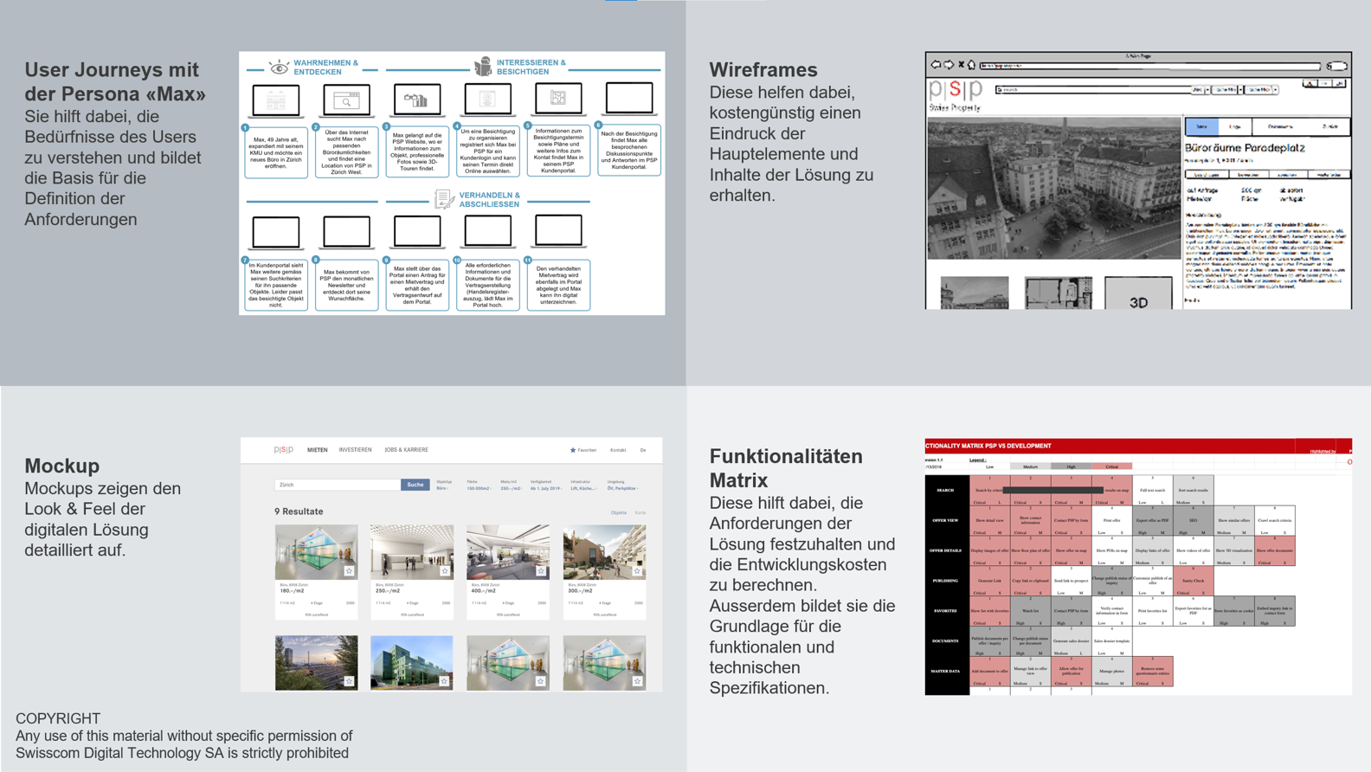Open the Kontakt link in the mockup header

tap(618, 450)
